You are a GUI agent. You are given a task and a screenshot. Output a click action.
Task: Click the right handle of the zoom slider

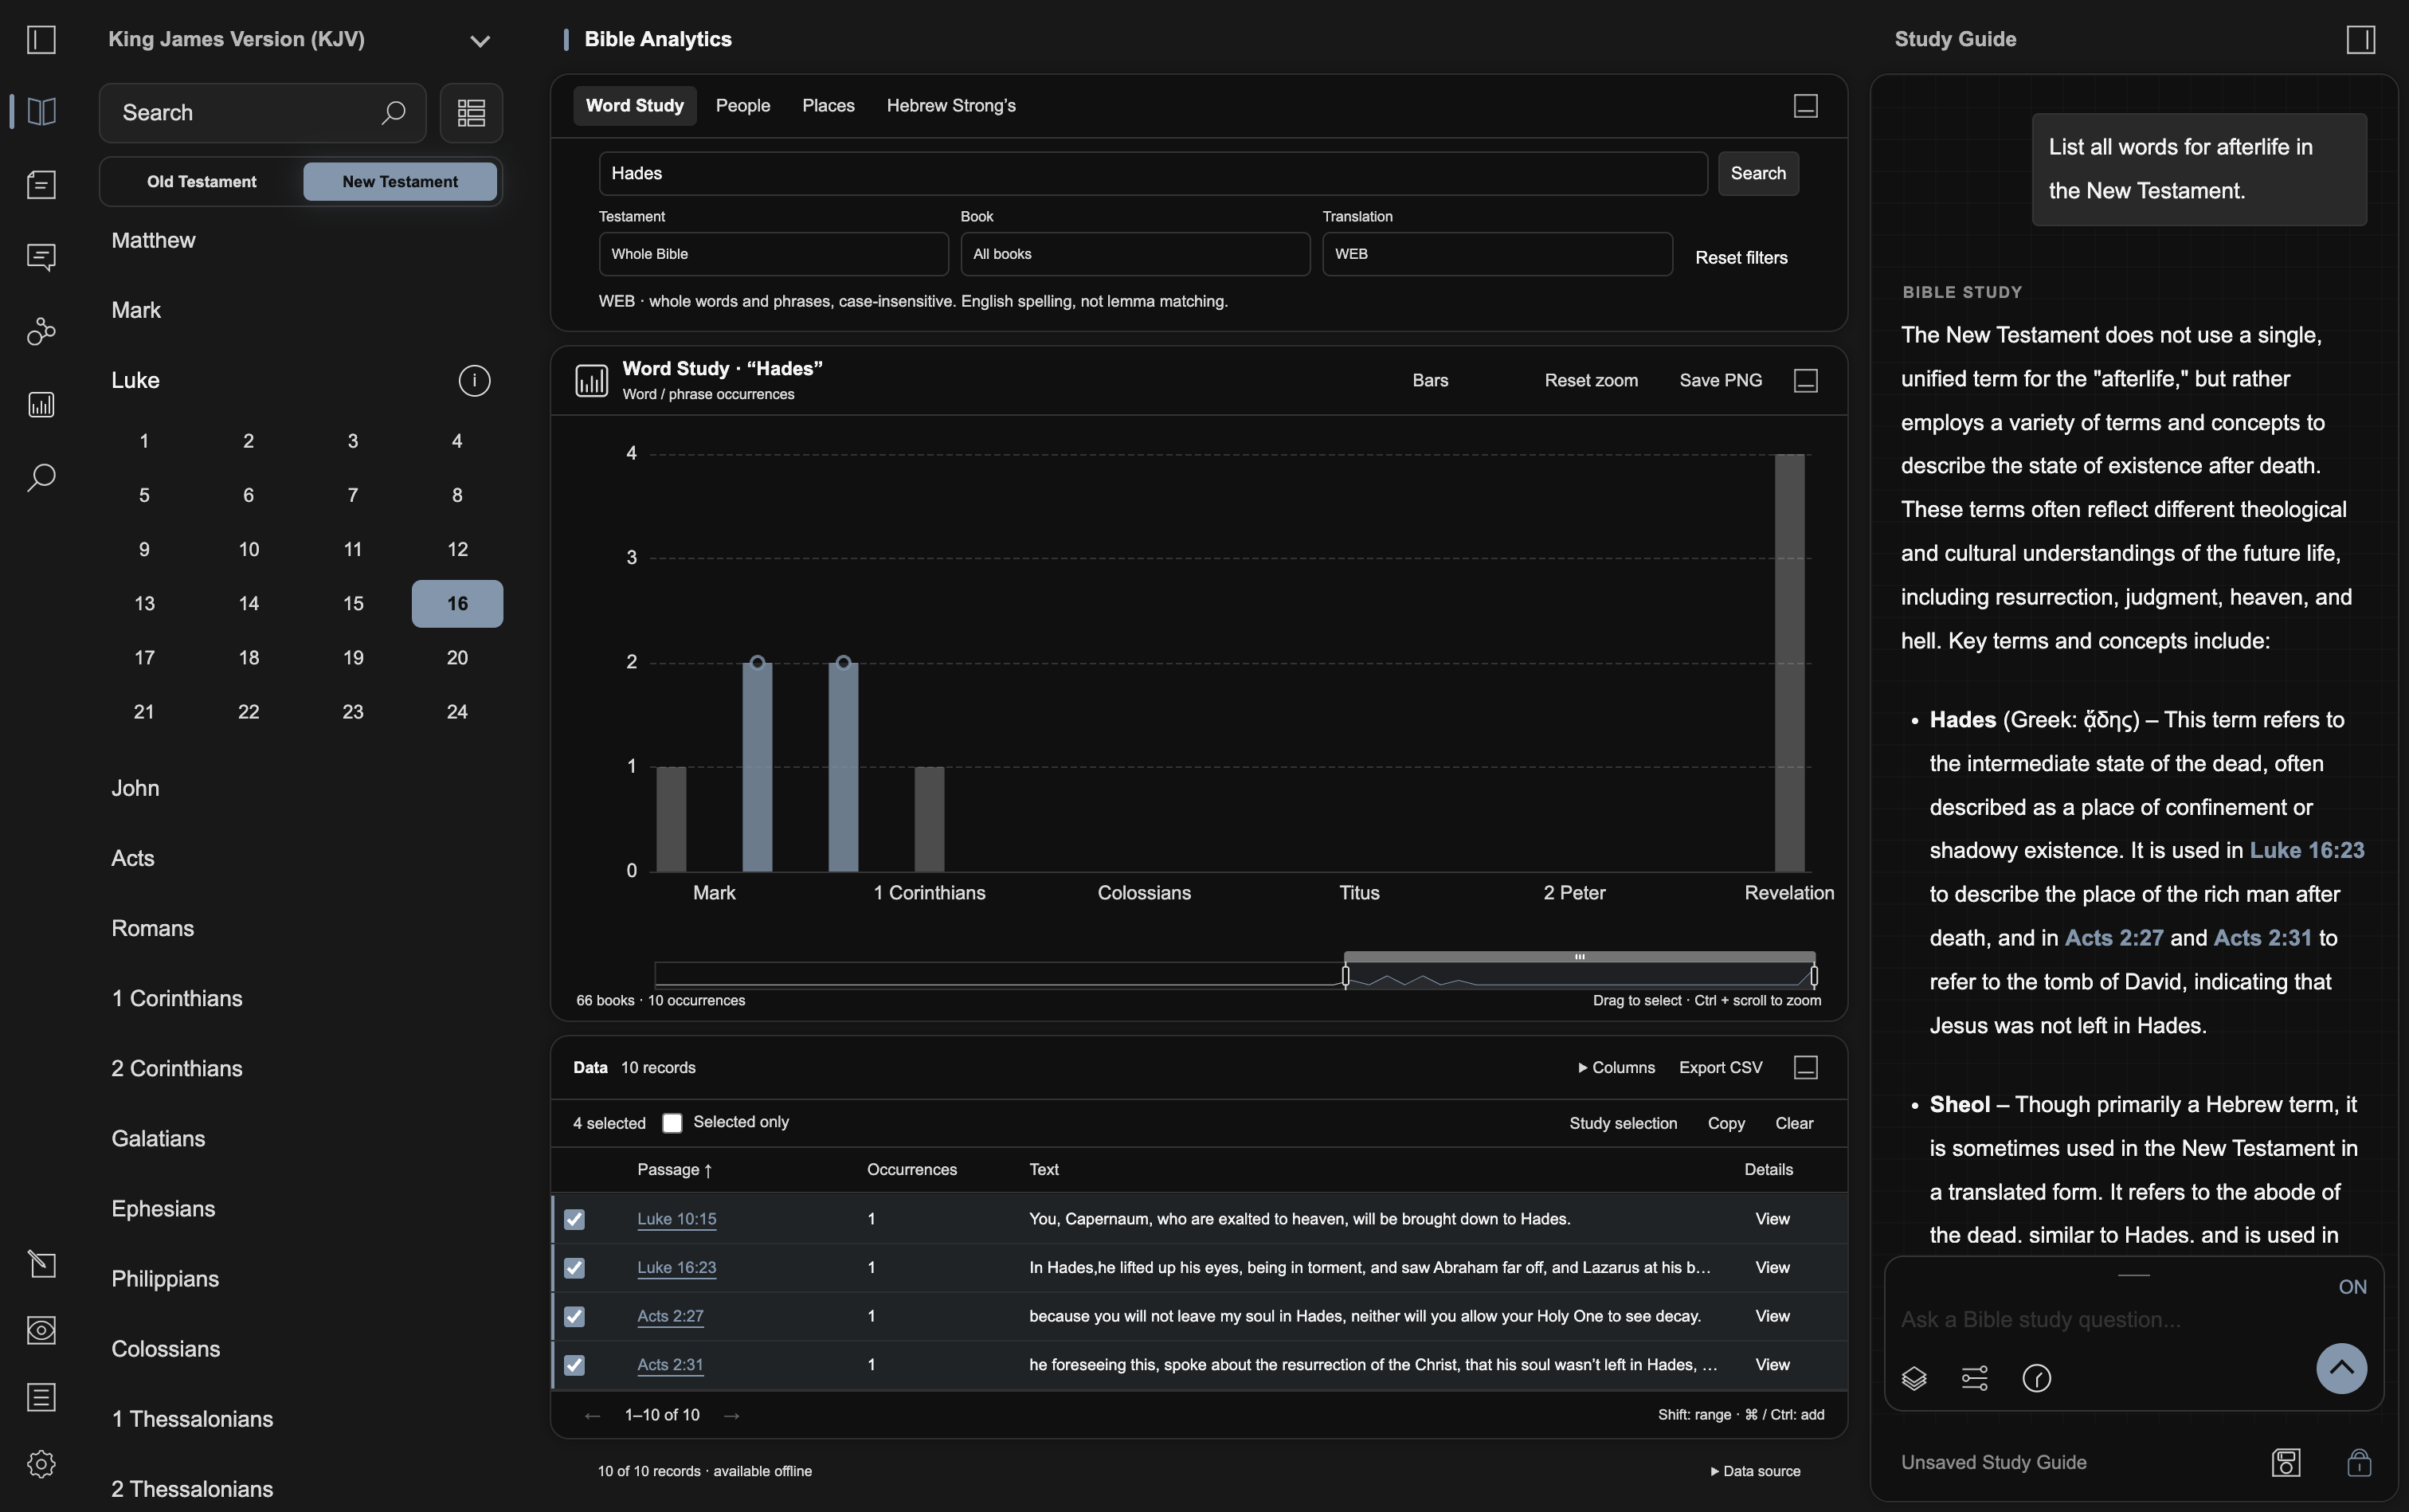point(1814,975)
